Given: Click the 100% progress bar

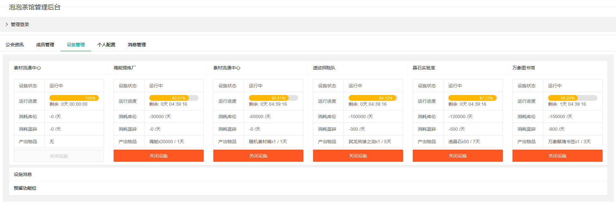Looking at the screenshot, I should pos(74,98).
